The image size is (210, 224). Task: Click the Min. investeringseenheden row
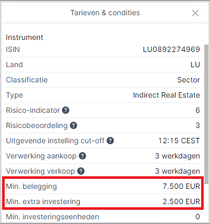coord(103,217)
